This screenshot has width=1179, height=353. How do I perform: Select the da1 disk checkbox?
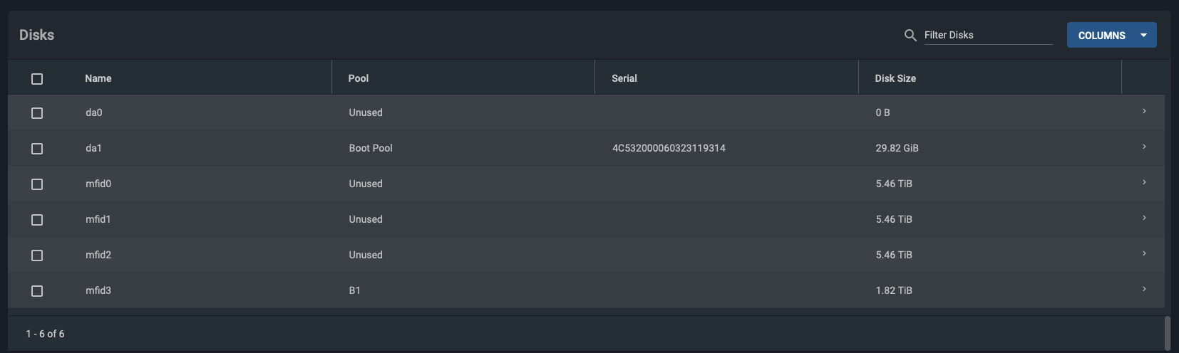[x=37, y=148]
